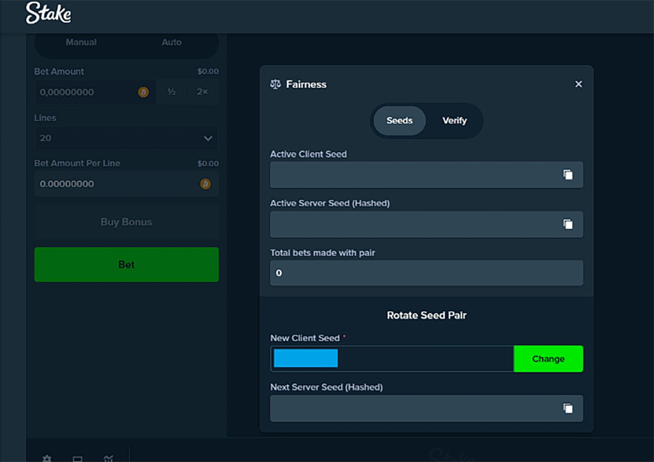Click the coin icon in Bet Amount Per Line
The width and height of the screenshot is (654, 462).
[205, 184]
